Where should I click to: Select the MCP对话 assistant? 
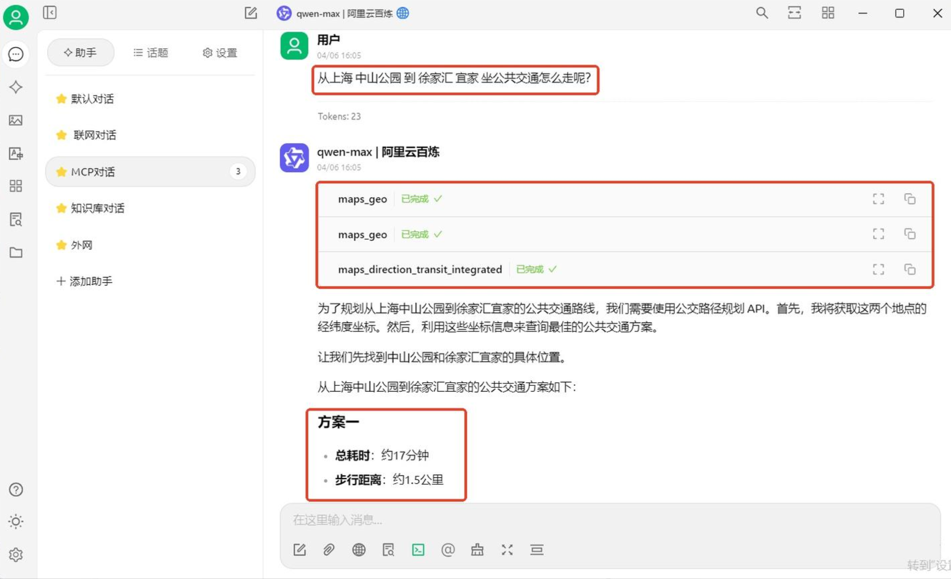(x=150, y=171)
